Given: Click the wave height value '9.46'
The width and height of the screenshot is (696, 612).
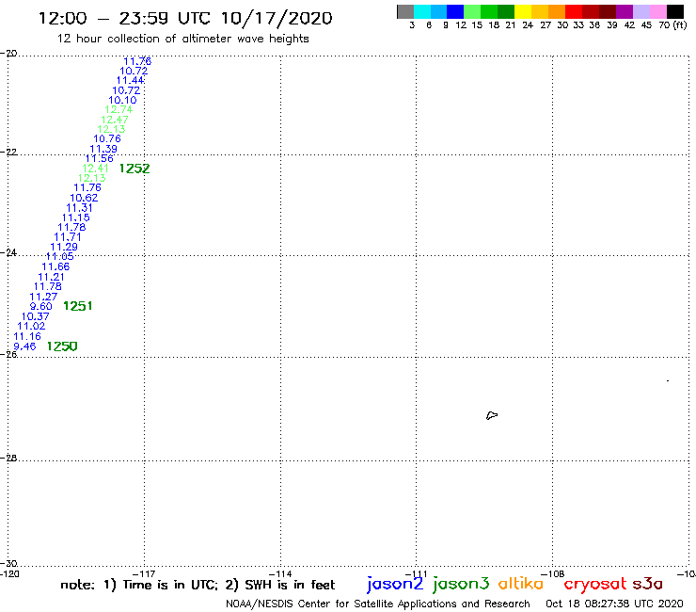Looking at the screenshot, I should coord(24,346).
